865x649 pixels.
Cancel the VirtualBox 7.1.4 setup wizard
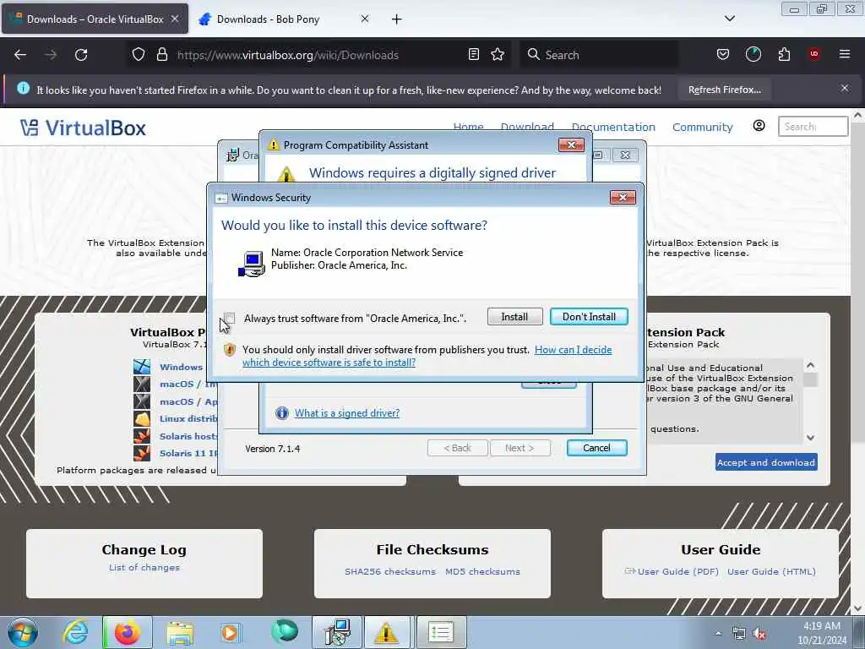(596, 448)
